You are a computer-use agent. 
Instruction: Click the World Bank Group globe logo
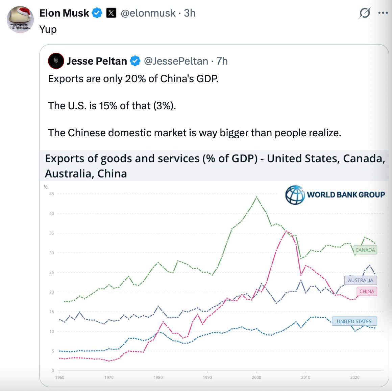click(295, 195)
